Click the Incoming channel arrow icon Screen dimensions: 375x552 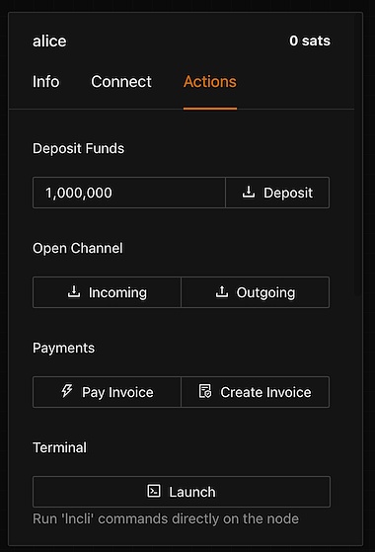tap(74, 291)
